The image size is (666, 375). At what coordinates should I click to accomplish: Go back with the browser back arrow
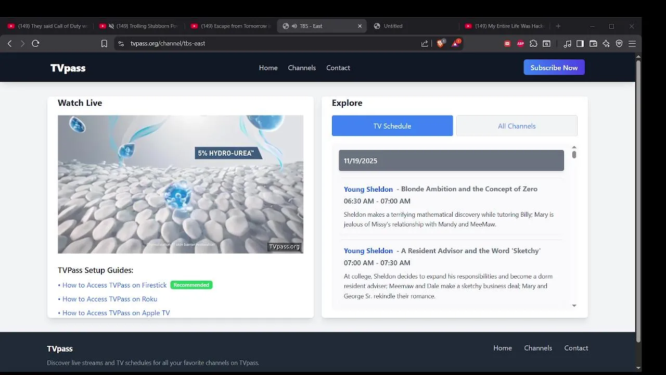[x=9, y=44]
